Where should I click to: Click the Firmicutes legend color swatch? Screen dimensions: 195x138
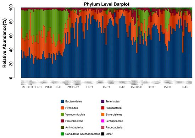(x=62, y=108)
